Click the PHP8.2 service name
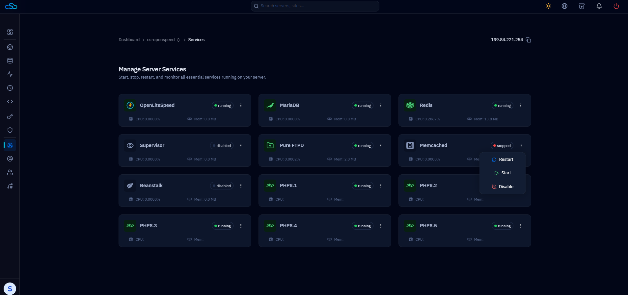Image resolution: width=628 pixels, height=295 pixels. pyautogui.click(x=428, y=185)
